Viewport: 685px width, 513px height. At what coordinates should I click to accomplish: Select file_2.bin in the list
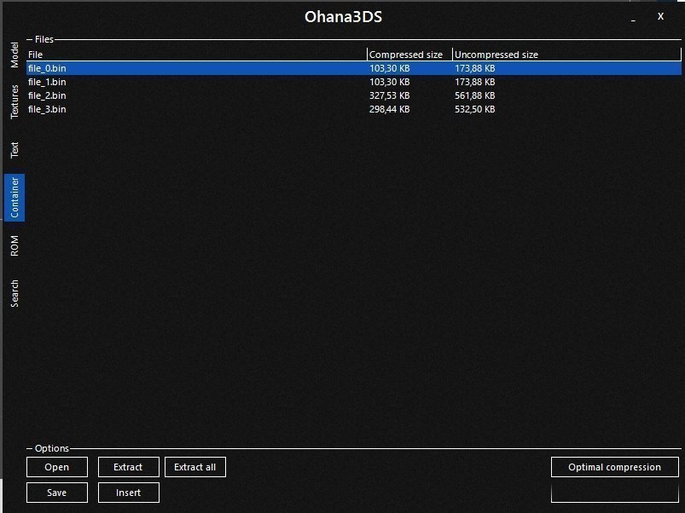pos(354,95)
